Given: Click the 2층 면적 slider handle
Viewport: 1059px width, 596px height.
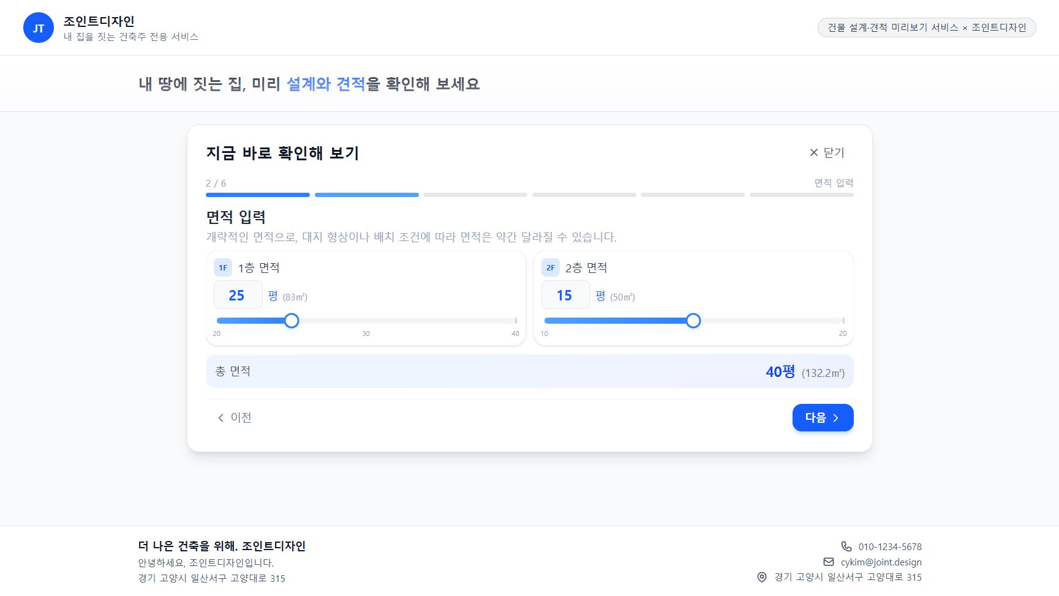Looking at the screenshot, I should (693, 321).
